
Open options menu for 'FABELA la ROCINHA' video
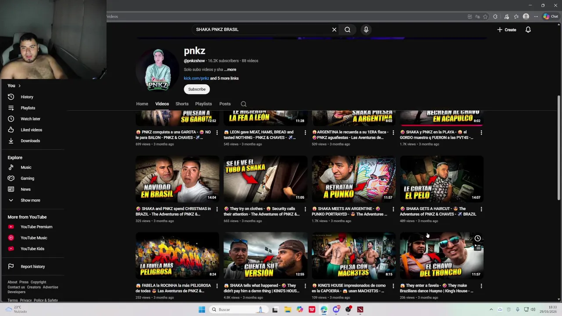coord(216,286)
